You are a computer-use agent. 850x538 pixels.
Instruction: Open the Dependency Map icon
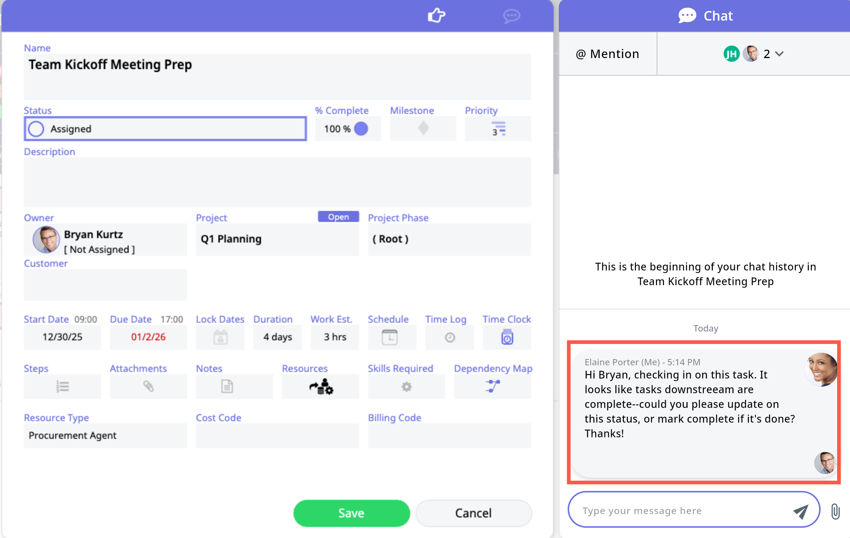(x=492, y=387)
